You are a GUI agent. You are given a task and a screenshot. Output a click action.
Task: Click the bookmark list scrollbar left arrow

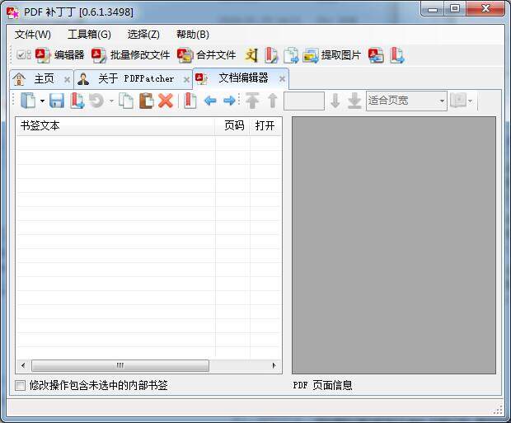tap(23, 365)
